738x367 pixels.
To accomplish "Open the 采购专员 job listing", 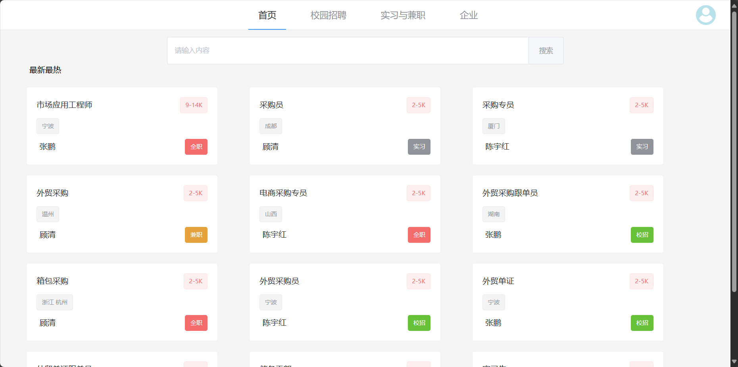I will pyautogui.click(x=498, y=105).
